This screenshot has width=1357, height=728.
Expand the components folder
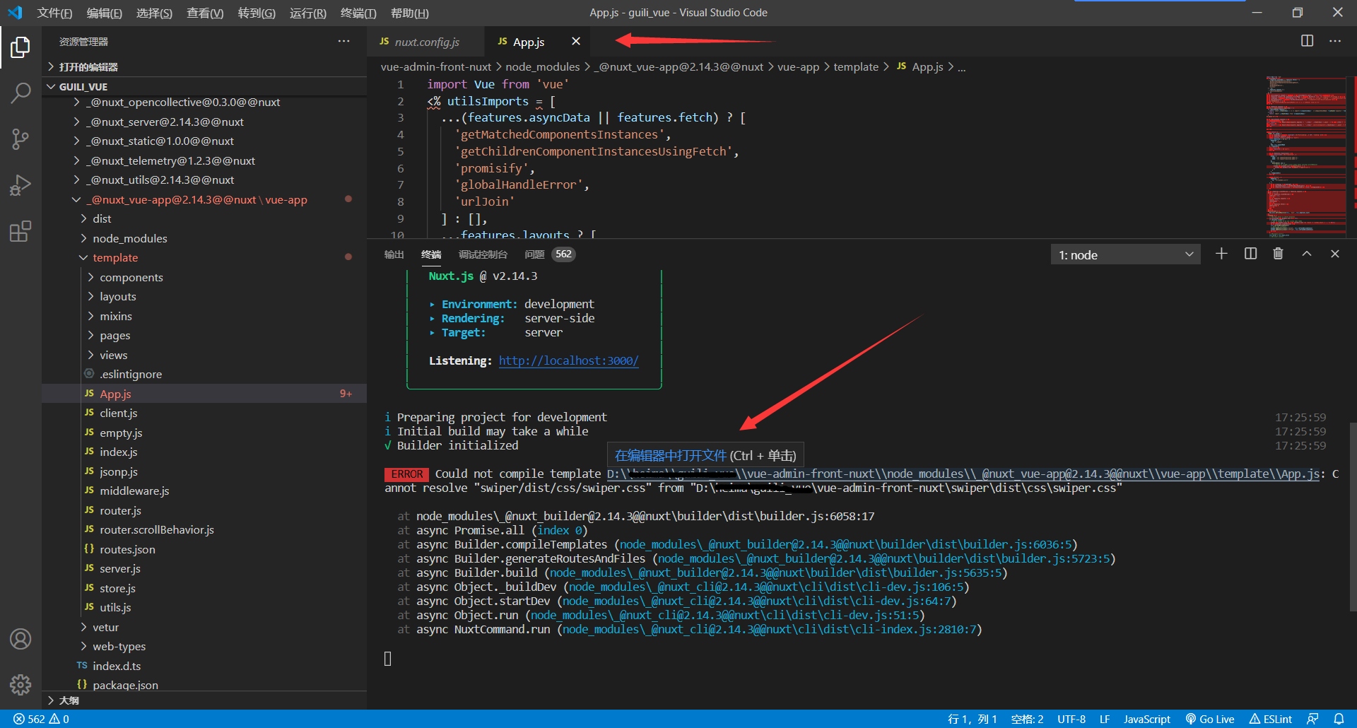[x=204, y=277]
